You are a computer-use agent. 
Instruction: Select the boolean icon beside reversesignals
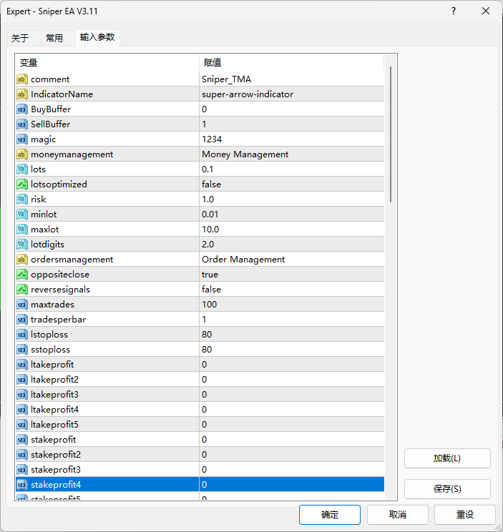[22, 290]
